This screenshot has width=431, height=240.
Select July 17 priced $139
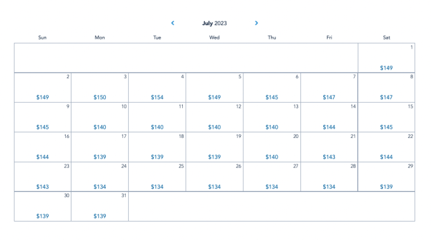coord(100,147)
